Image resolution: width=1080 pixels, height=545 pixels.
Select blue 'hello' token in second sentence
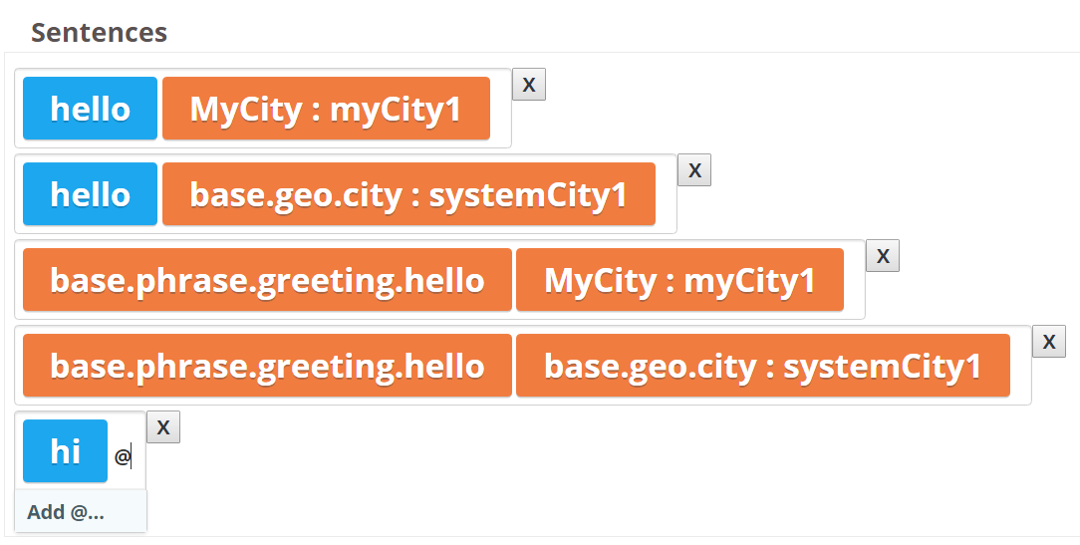coord(91,193)
